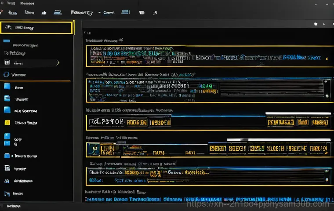The image size is (334, 211).
Task: Click the small white icon at toolbar's right end
Action: tap(315, 23)
